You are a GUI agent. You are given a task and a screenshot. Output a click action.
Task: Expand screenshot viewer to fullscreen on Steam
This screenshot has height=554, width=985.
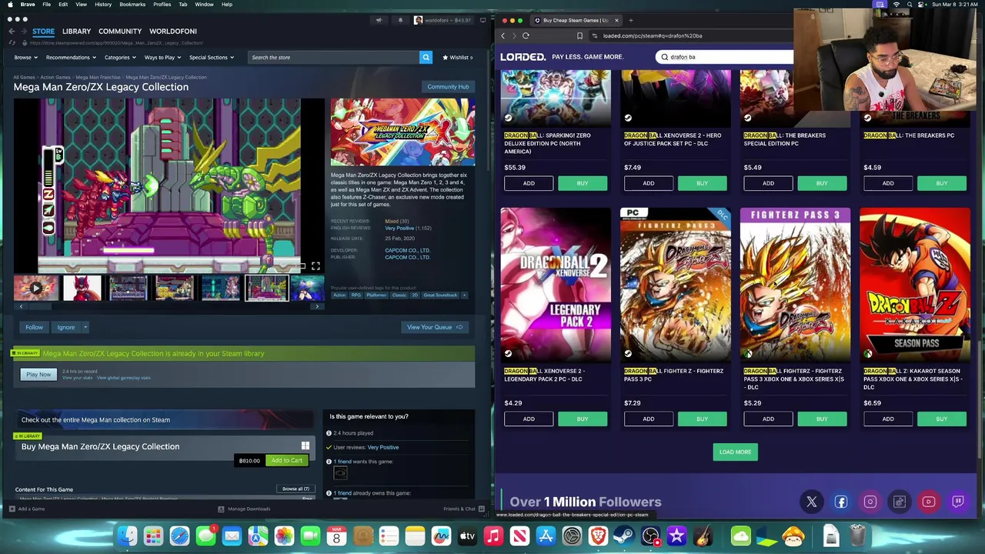pos(316,266)
